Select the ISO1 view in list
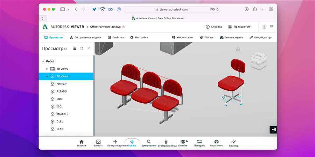This screenshot has width=315, height=157. [x=59, y=106]
